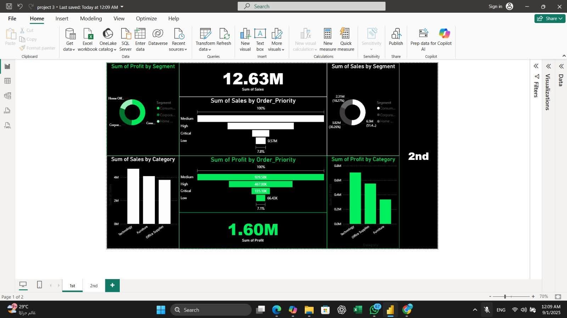The width and height of the screenshot is (567, 318).
Task: Switch to desktop layout view
Action: tap(23, 285)
